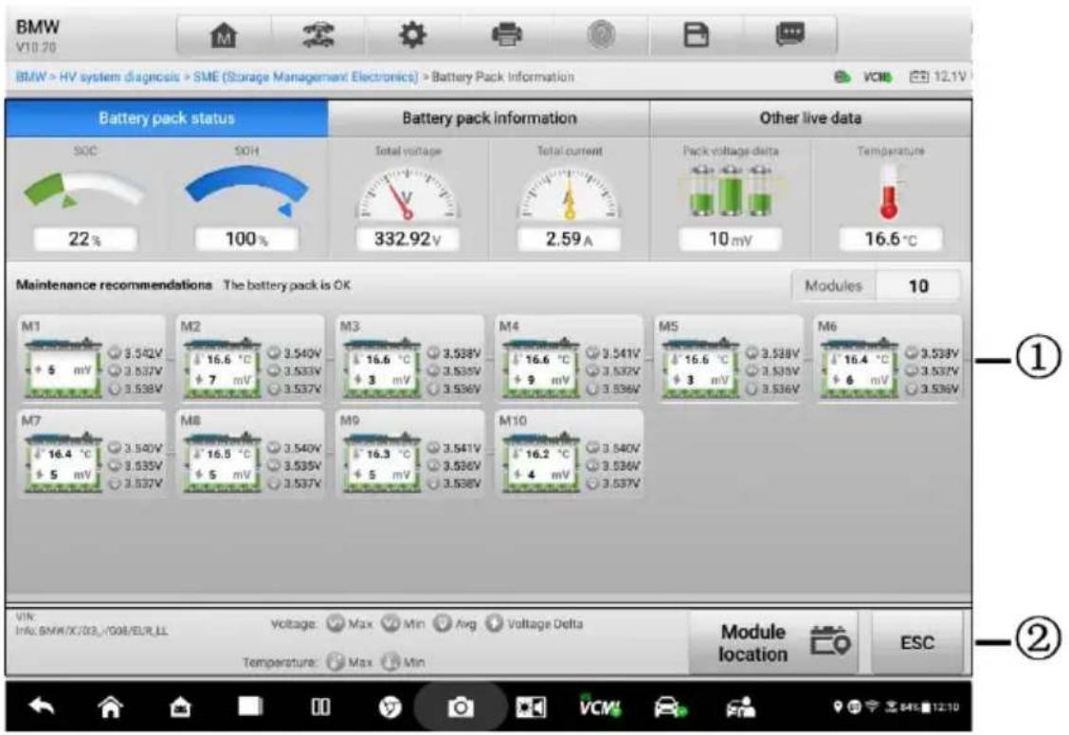The image size is (1069, 735).
Task: Select battery module M7 card
Action: click(91, 454)
